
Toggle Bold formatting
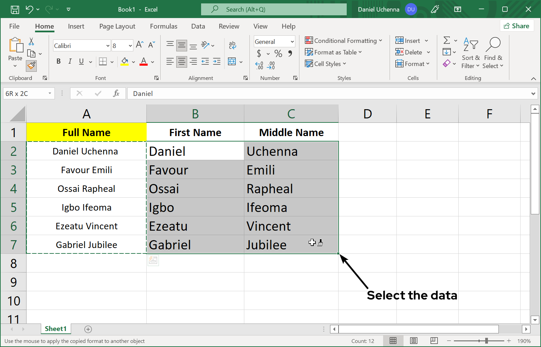tap(59, 61)
